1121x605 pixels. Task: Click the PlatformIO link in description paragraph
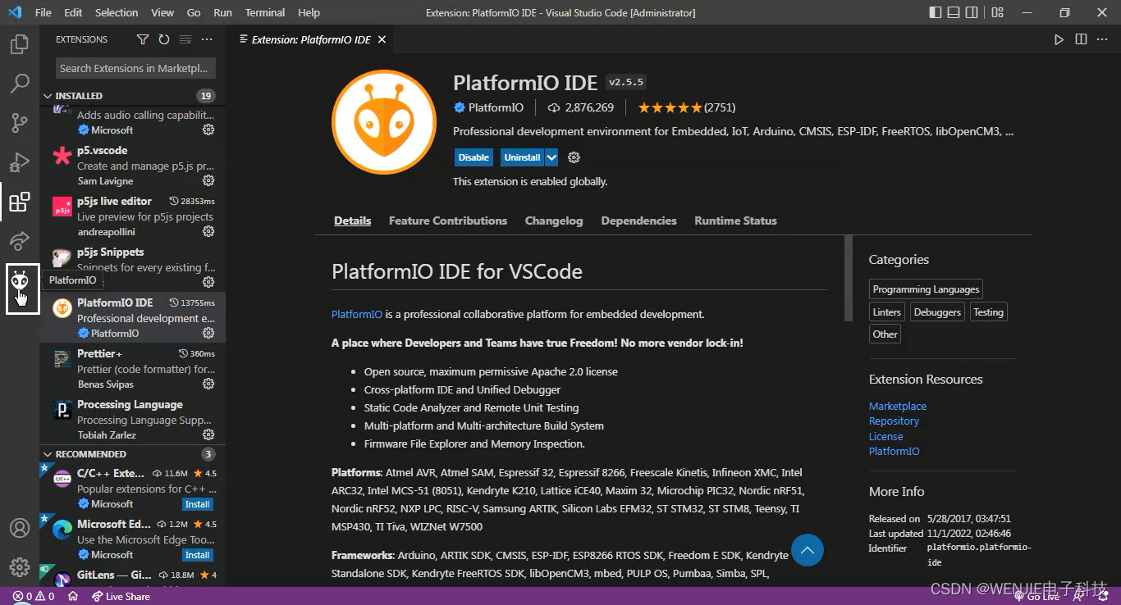[357, 314]
